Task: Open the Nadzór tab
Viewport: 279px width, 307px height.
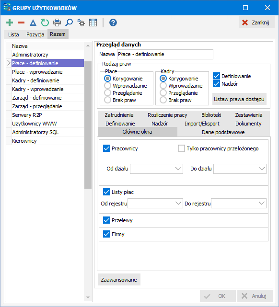Action: (x=160, y=124)
